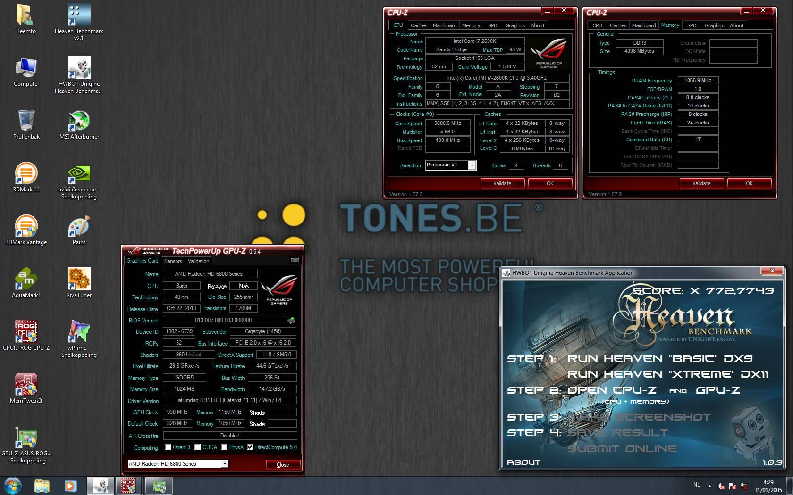Select the 3DMark Vantage desktop icon
The image size is (793, 495).
click(x=26, y=230)
